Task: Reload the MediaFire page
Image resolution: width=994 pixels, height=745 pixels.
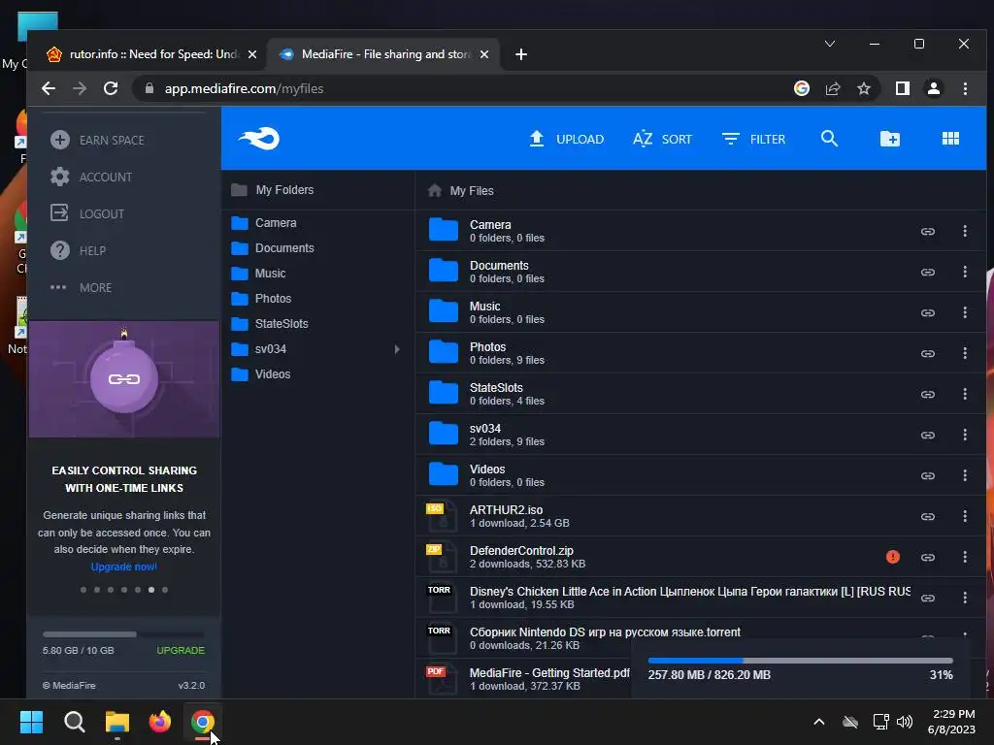Action: coord(111,88)
